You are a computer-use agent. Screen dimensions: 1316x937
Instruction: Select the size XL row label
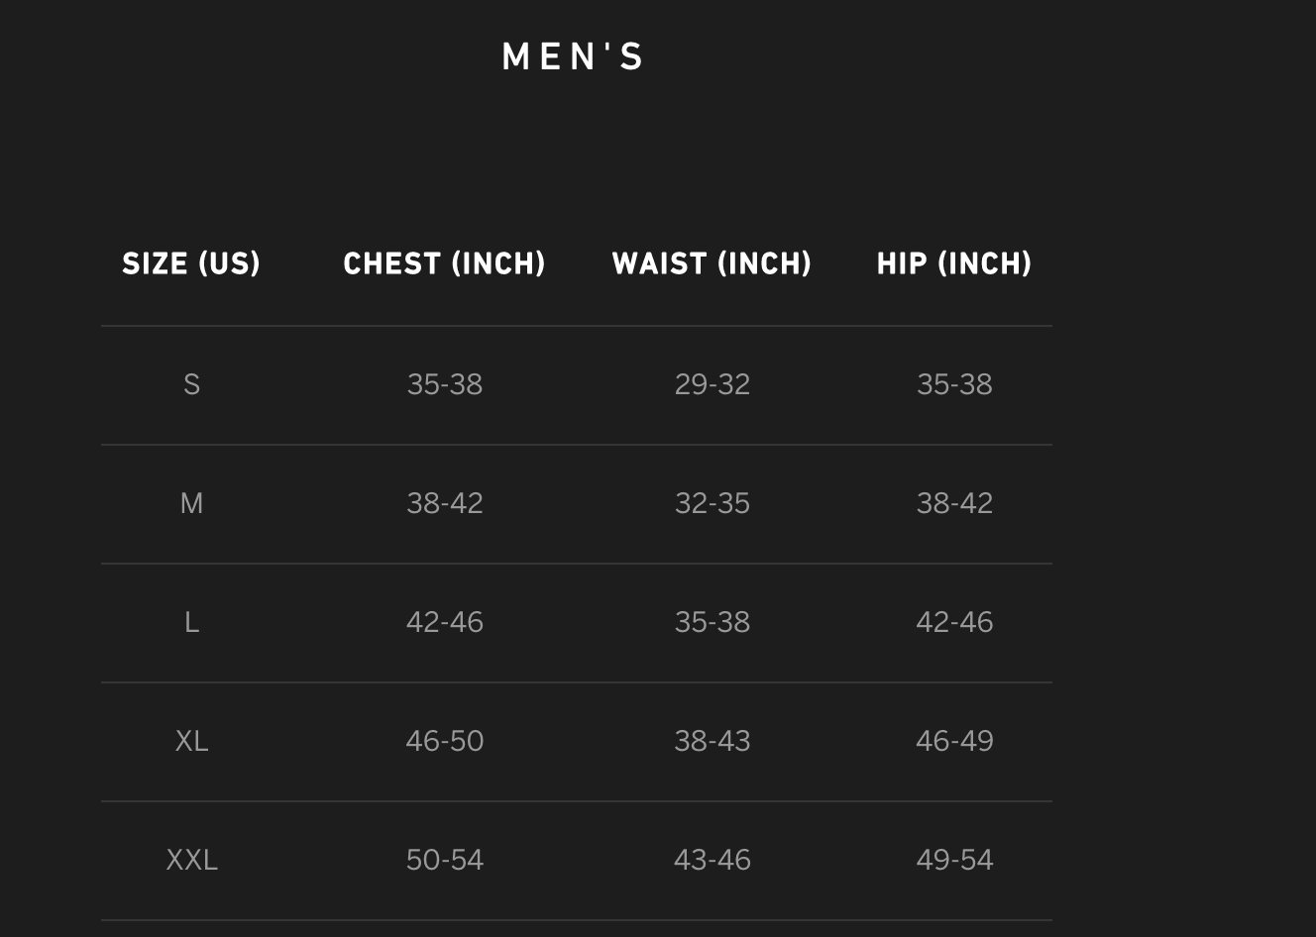tap(191, 741)
